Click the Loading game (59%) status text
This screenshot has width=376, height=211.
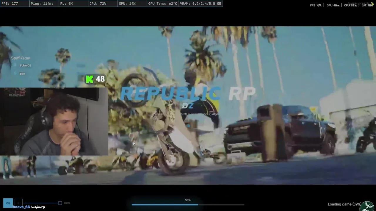(x=345, y=204)
